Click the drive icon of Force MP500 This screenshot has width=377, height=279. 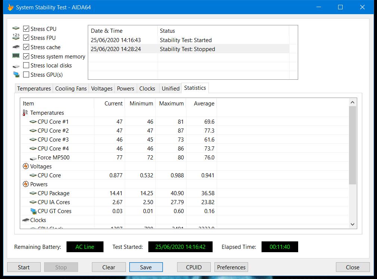[33, 158]
